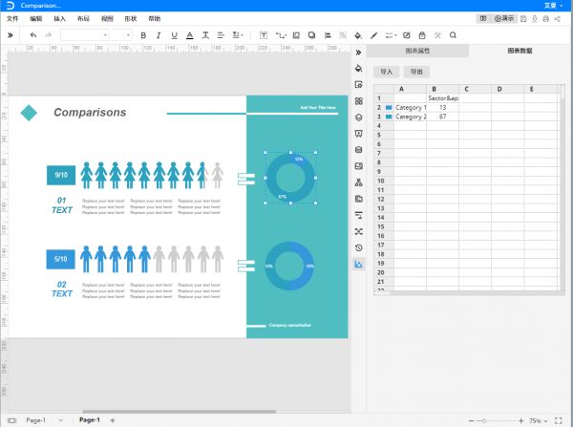Open the fill style sidebar panel
573x427 pixels.
(x=358, y=69)
